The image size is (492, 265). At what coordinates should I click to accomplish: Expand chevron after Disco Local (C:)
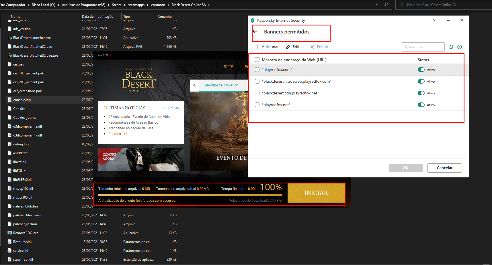point(58,5)
